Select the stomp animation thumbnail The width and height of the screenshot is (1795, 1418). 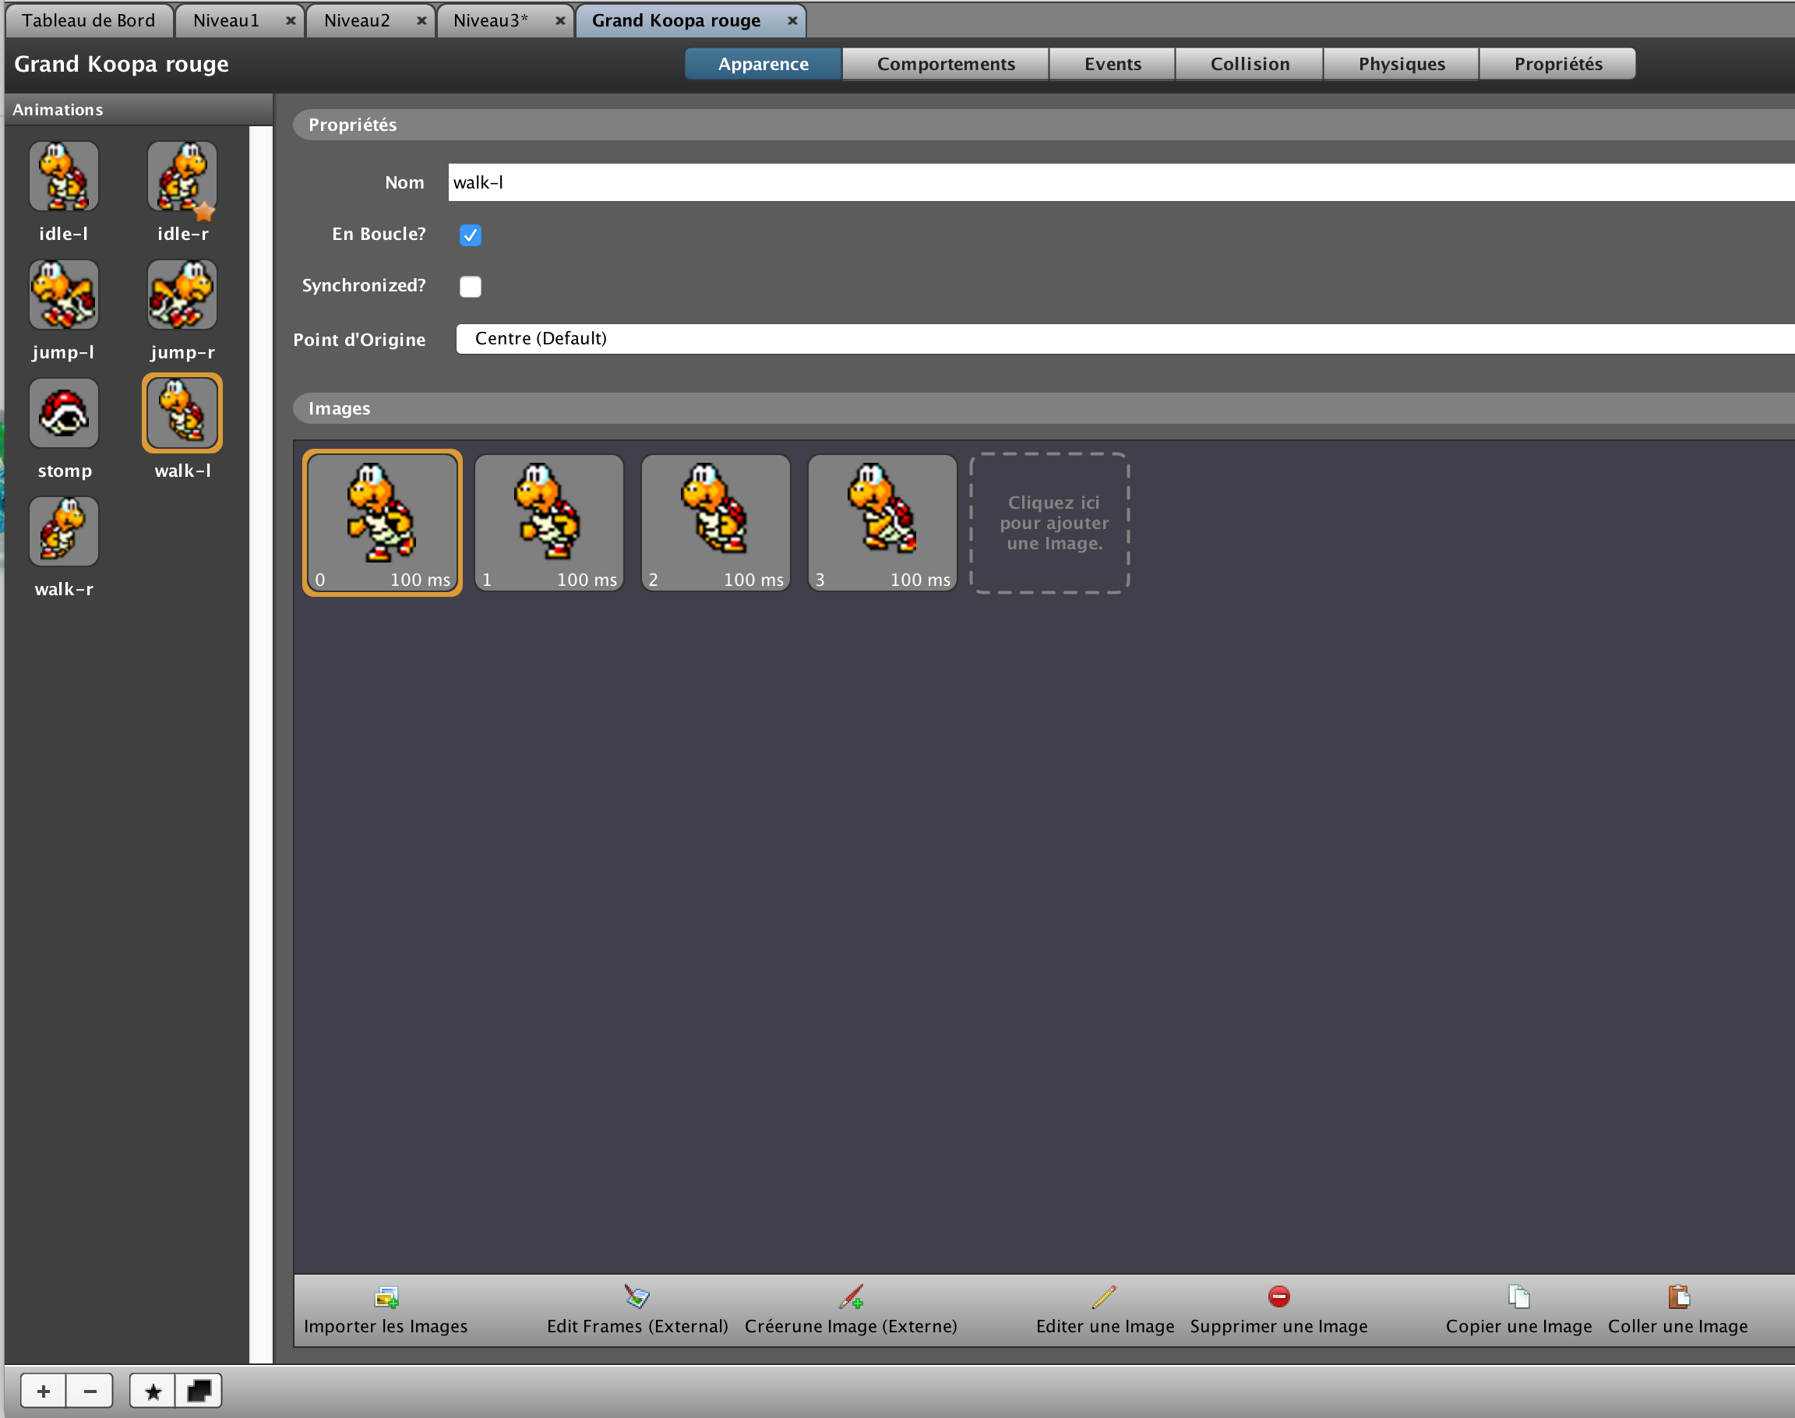(64, 414)
